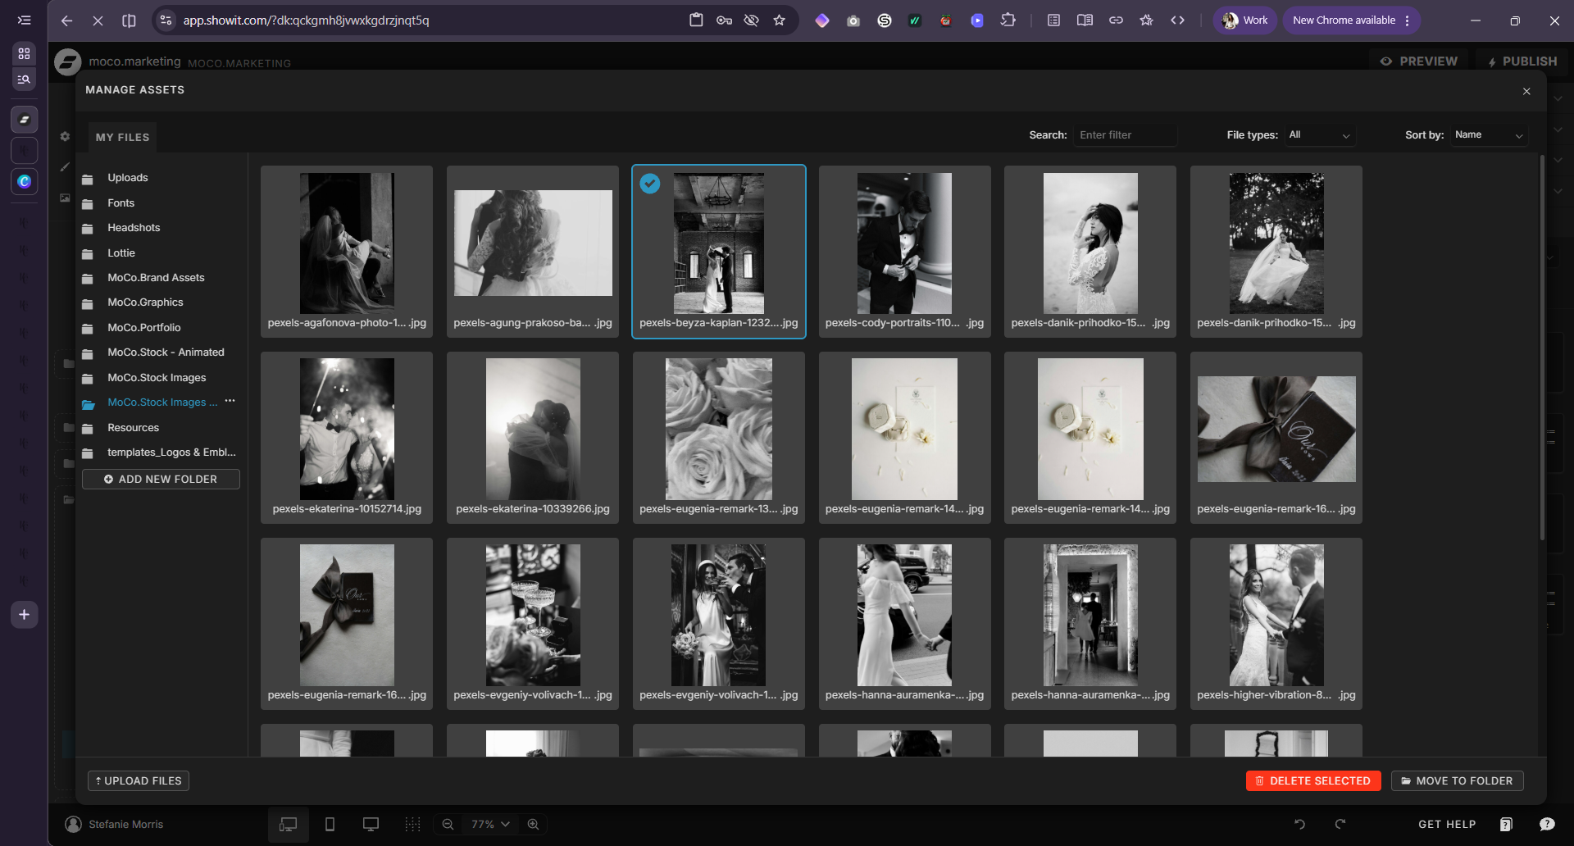
Task: Switch to mobile layout view icon
Action: point(330,825)
